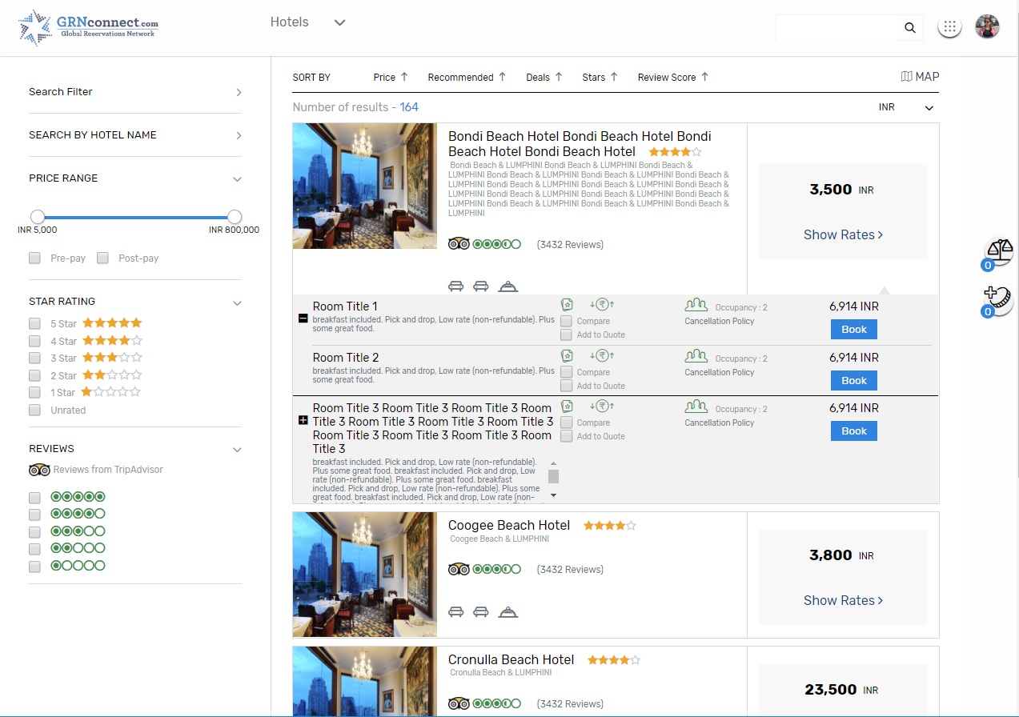
Task: Open the apps grid menu icon
Action: 949,27
